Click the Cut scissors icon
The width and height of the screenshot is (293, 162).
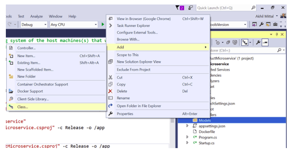point(110,77)
